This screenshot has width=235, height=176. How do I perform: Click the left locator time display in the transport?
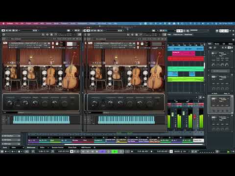click(44, 152)
